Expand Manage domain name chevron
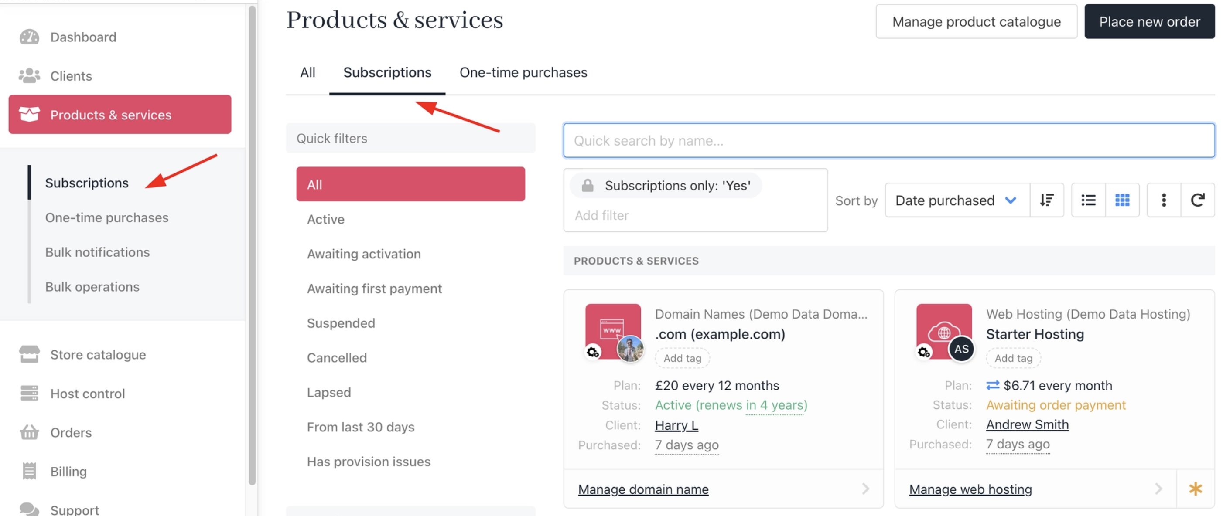The height and width of the screenshot is (516, 1223). 866,489
